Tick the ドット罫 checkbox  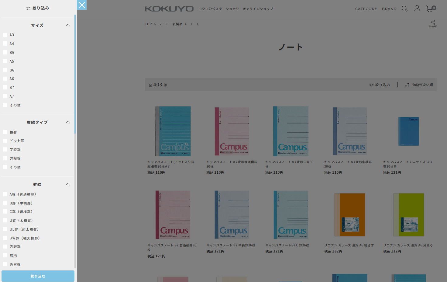(x=5, y=141)
